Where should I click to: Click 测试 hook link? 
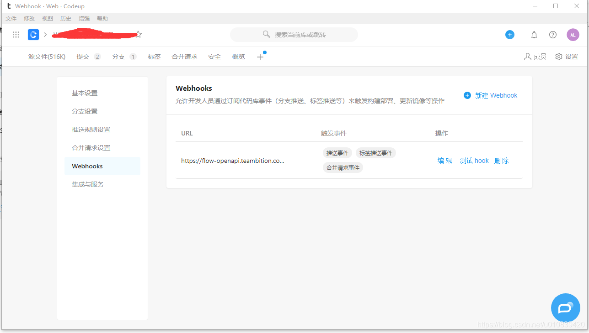(x=474, y=161)
